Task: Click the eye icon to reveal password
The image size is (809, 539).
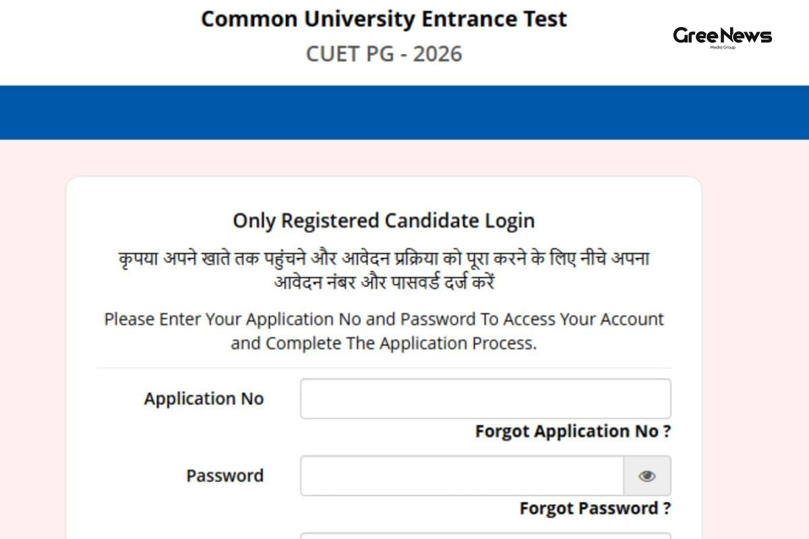Action: coord(647,476)
